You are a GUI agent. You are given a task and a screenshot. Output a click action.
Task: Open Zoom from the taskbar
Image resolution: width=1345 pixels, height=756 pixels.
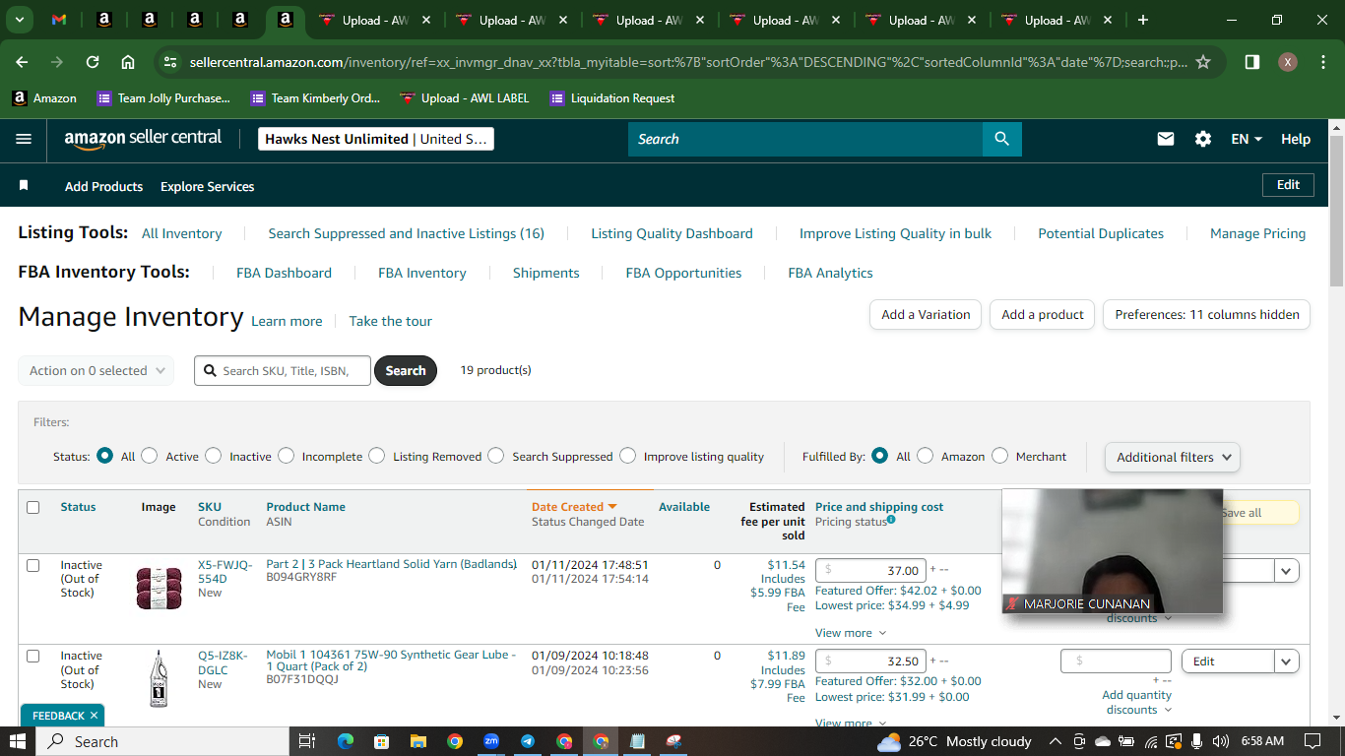point(491,741)
